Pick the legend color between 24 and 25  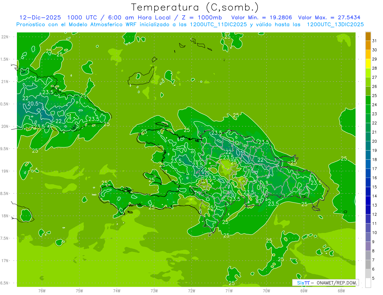click(368, 100)
